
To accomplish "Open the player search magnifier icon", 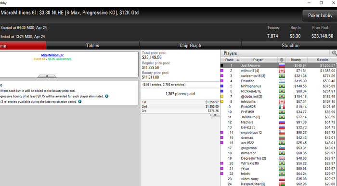I will pos(334,53).
